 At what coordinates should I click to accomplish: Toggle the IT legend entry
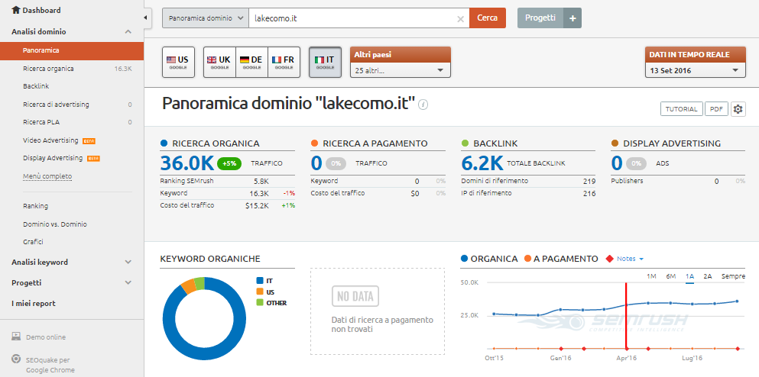[x=264, y=280]
